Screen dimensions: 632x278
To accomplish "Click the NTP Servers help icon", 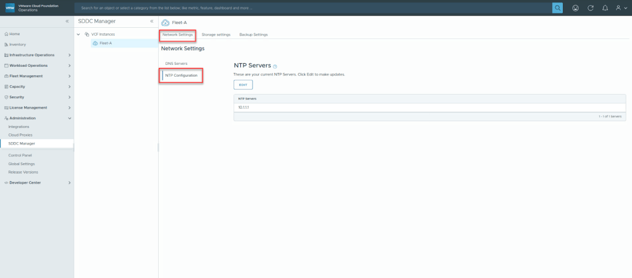I will coord(275,67).
